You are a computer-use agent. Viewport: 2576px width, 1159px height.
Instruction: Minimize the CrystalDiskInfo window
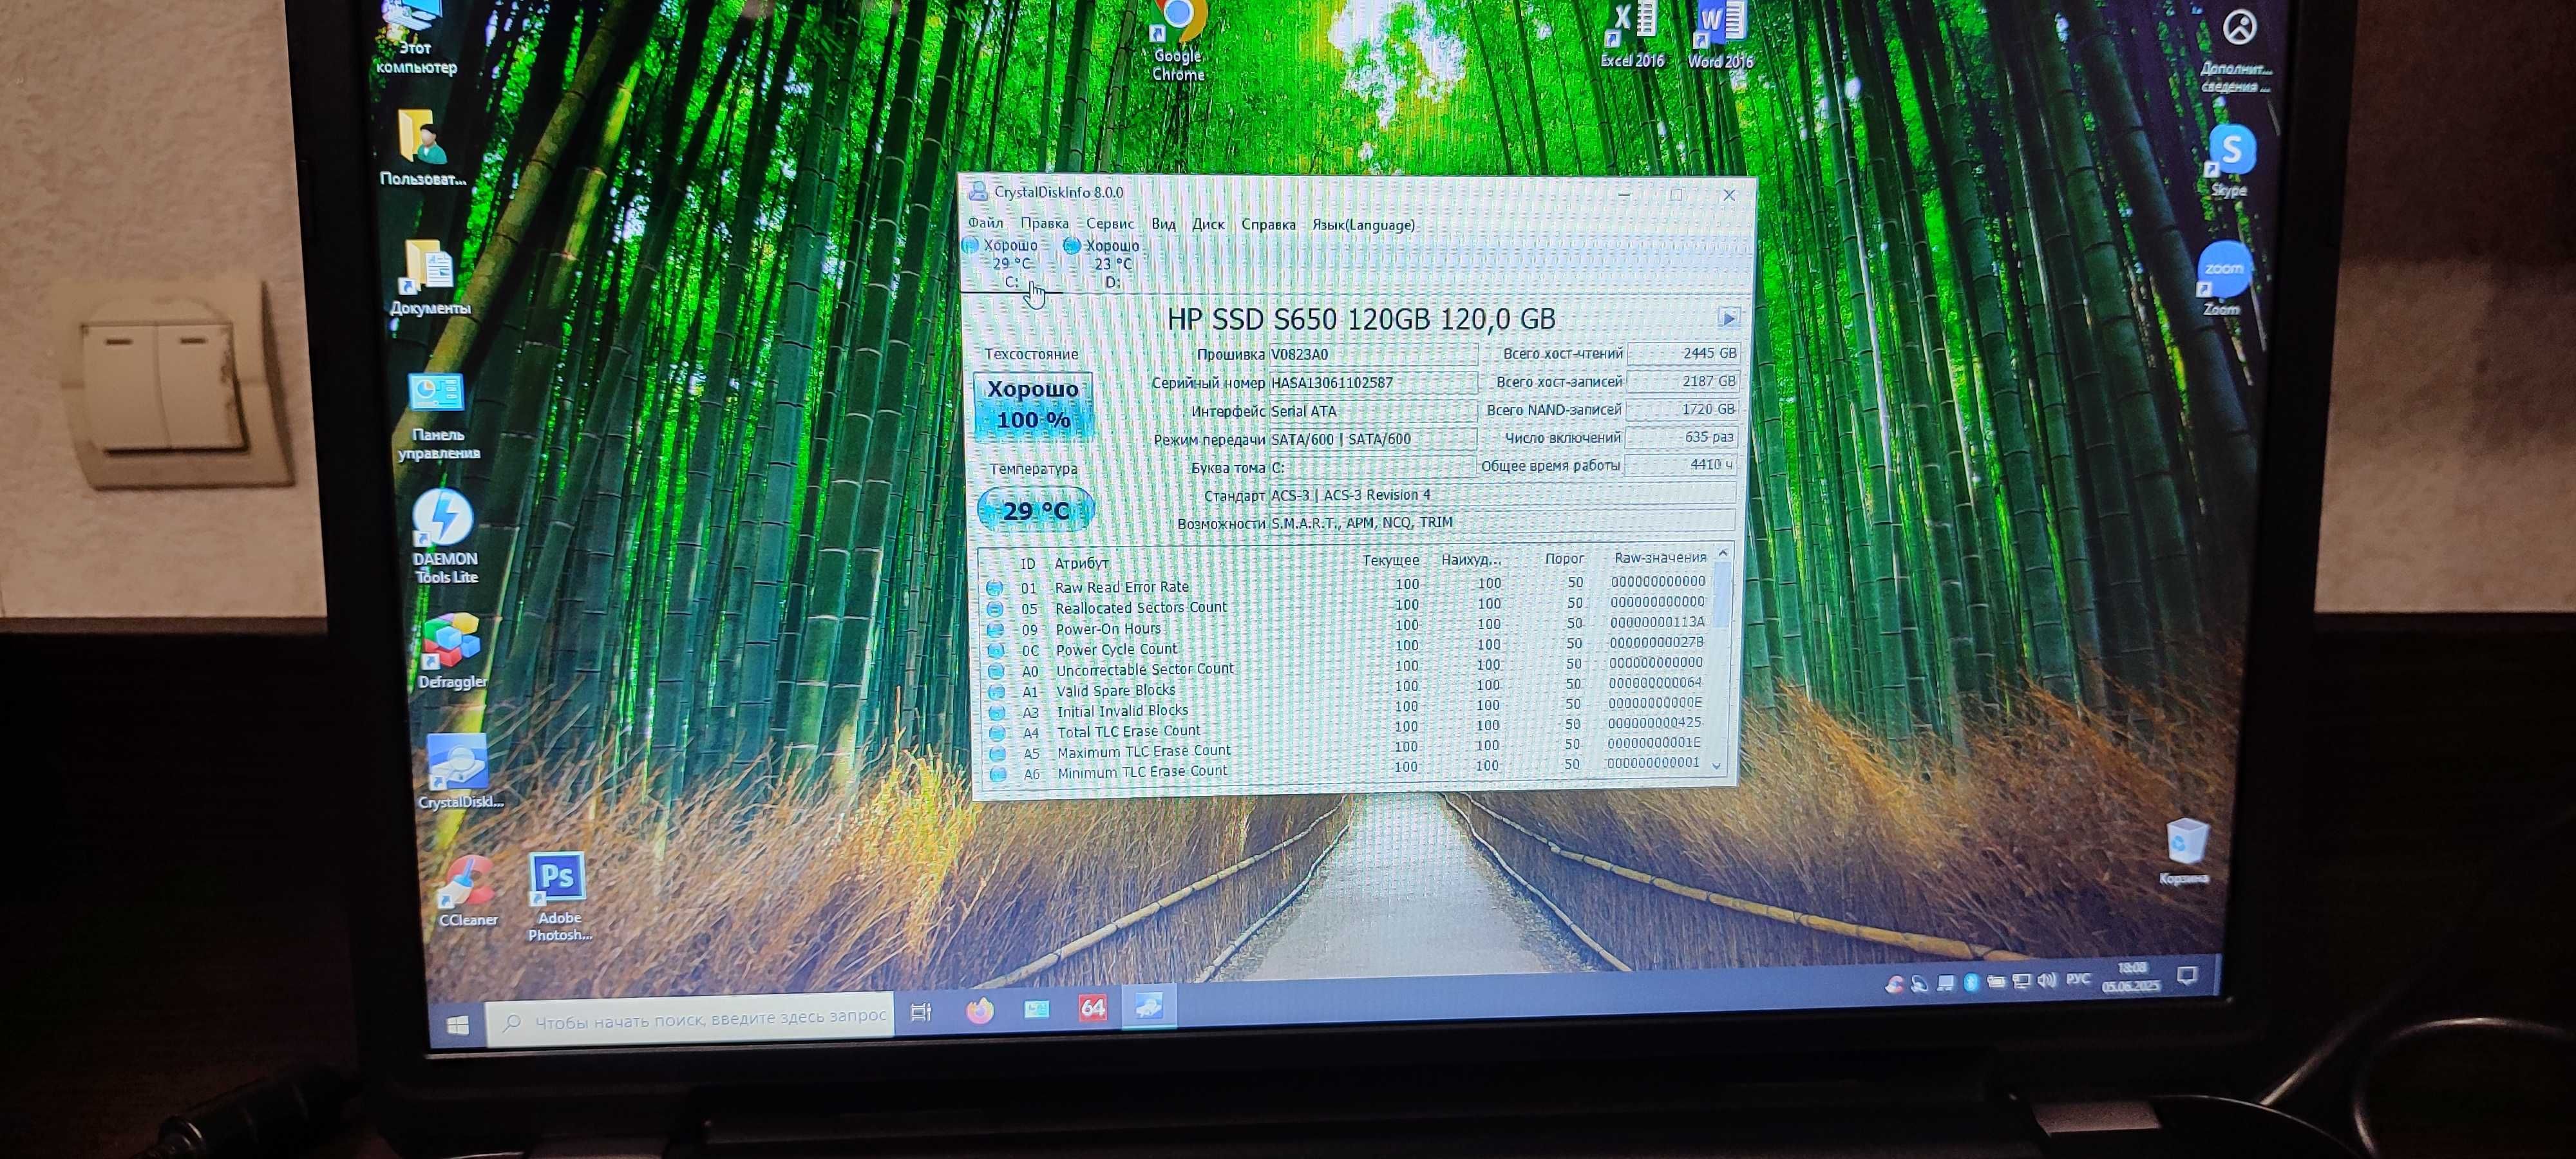(1624, 195)
